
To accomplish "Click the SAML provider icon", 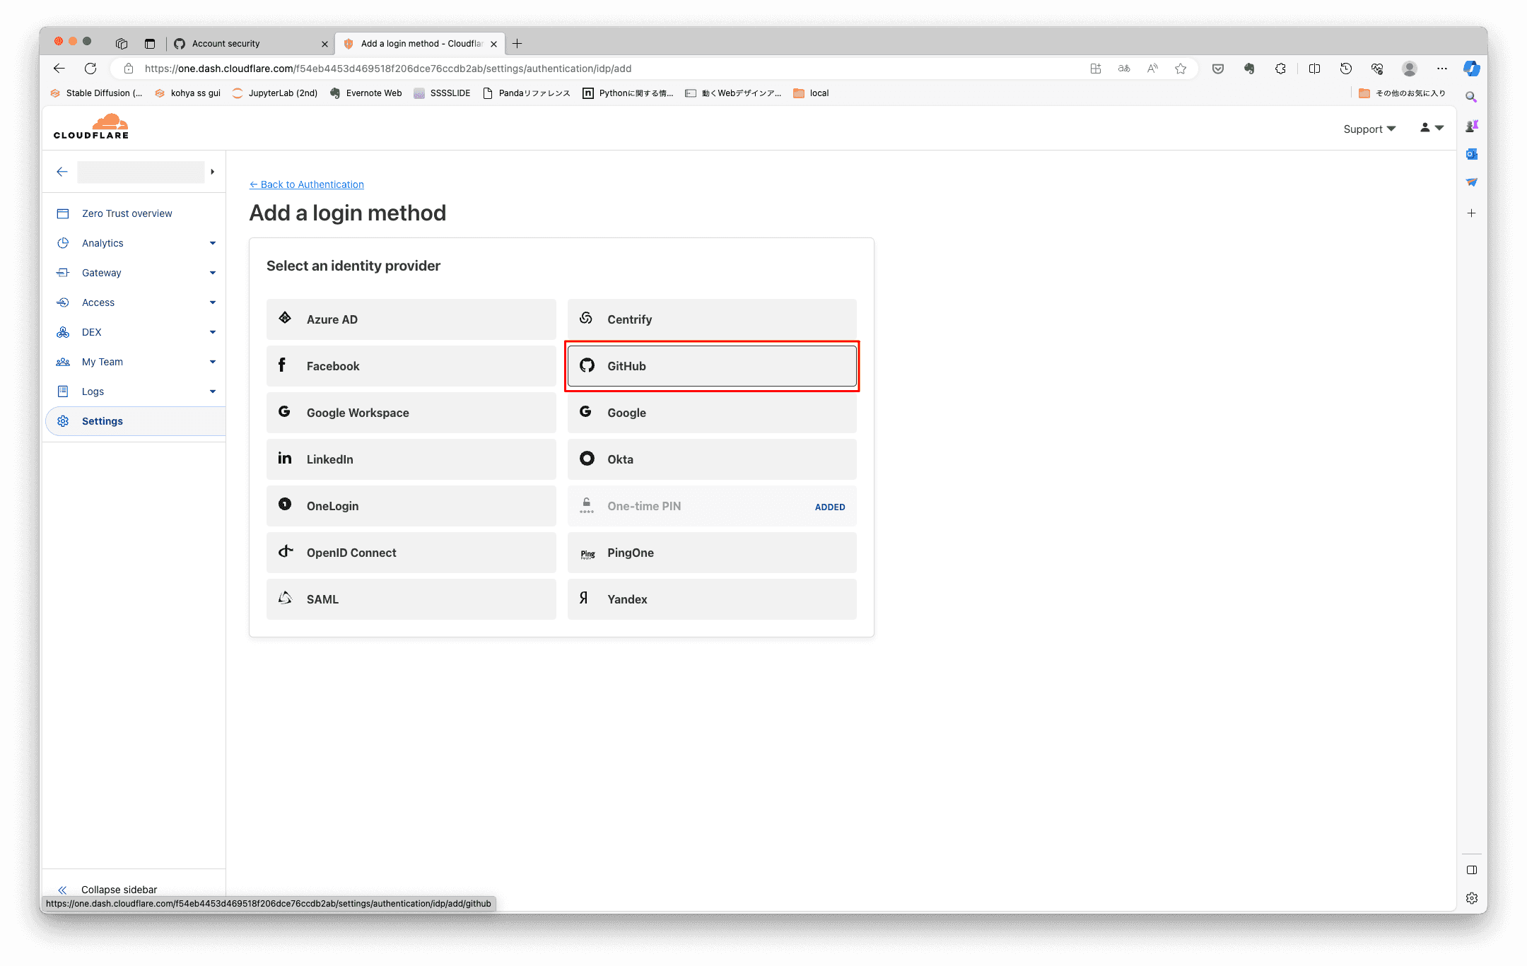I will [285, 598].
